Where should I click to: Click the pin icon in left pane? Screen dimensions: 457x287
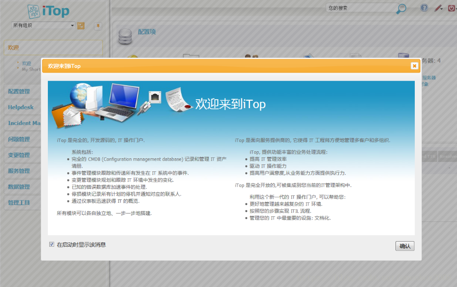(98, 26)
